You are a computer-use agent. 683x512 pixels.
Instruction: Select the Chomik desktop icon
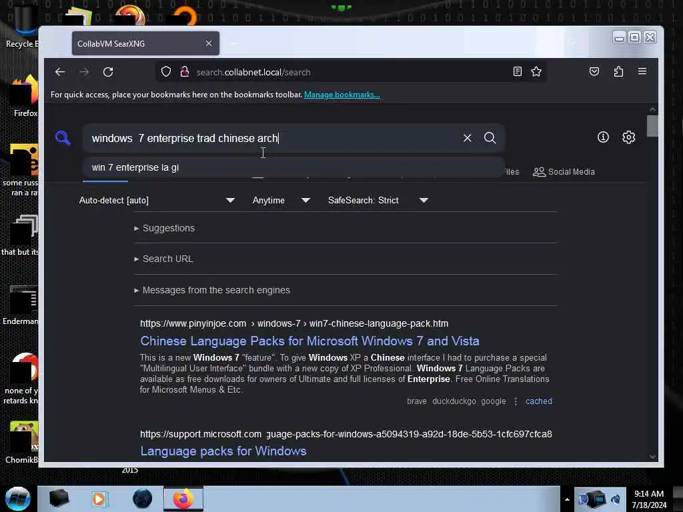(22, 443)
